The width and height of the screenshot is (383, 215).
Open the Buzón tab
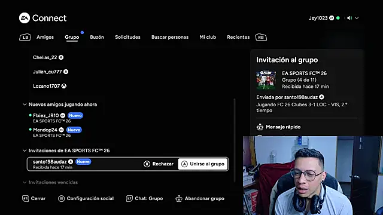[x=97, y=37]
